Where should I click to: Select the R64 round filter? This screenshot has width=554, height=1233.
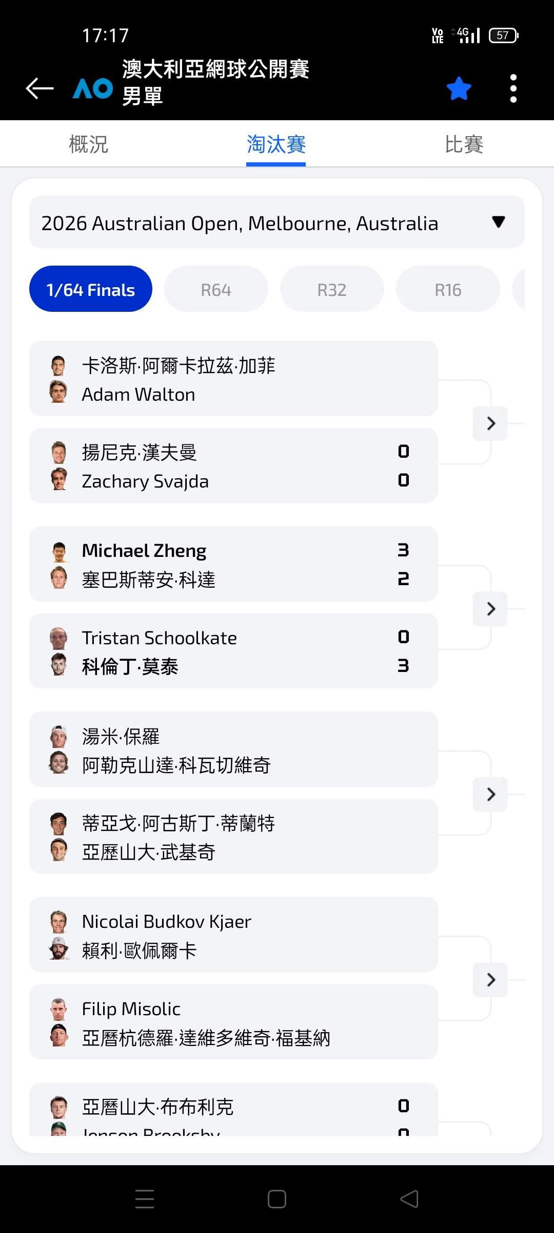216,290
